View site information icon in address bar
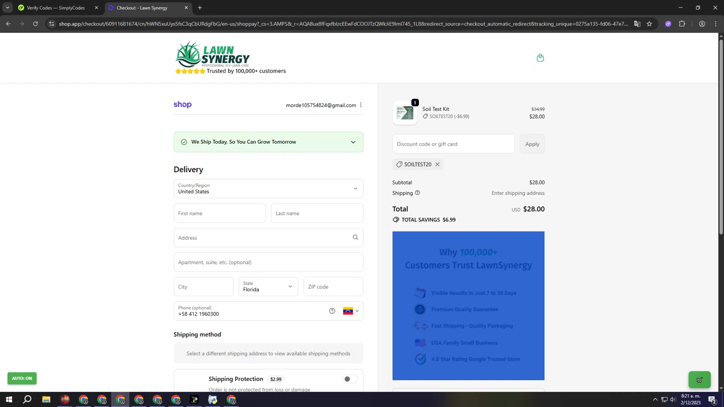Viewport: 724px width, 407px height. pyautogui.click(x=52, y=24)
